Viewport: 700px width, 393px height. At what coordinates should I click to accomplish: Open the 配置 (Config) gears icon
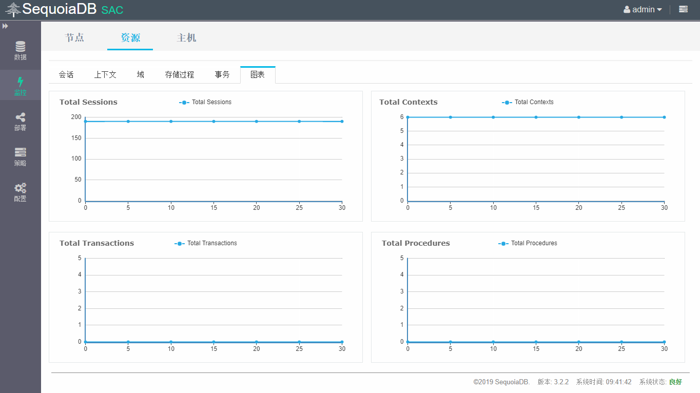pyautogui.click(x=20, y=188)
